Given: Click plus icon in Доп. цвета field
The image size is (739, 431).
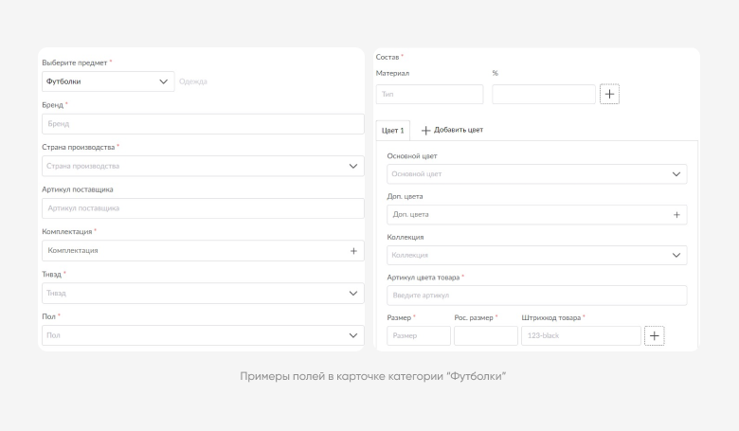Looking at the screenshot, I should (676, 215).
